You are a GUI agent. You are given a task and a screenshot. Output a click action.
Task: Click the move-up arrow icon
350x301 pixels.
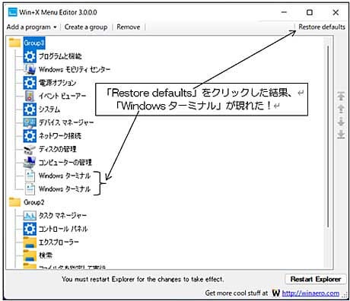(341, 109)
